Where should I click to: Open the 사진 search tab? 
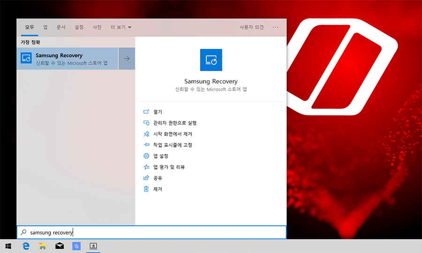tap(97, 27)
